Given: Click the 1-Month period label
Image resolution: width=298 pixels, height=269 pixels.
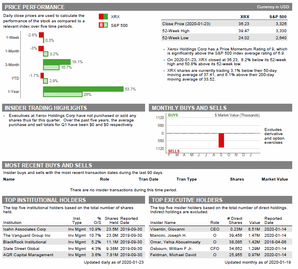Looking at the screenshot, I should click(x=12, y=51).
